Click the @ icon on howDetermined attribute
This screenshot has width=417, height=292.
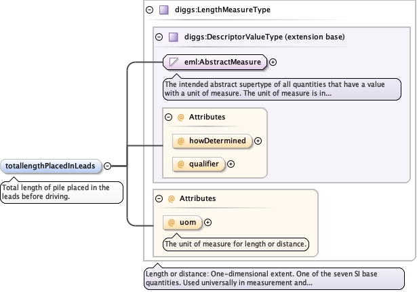[x=181, y=141]
